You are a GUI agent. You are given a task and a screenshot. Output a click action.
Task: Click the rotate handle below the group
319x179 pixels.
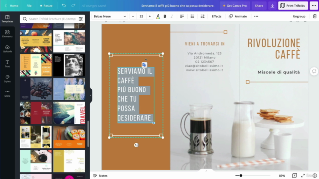(136, 145)
